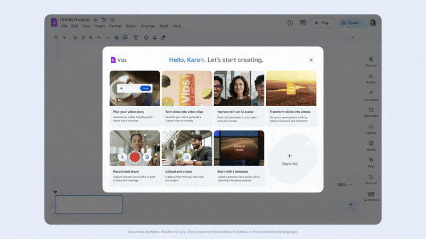Open version history clock icon
The height and width of the screenshot is (239, 426).
tap(290, 23)
